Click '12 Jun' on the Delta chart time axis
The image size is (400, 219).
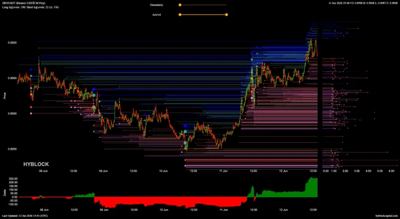click(284, 210)
